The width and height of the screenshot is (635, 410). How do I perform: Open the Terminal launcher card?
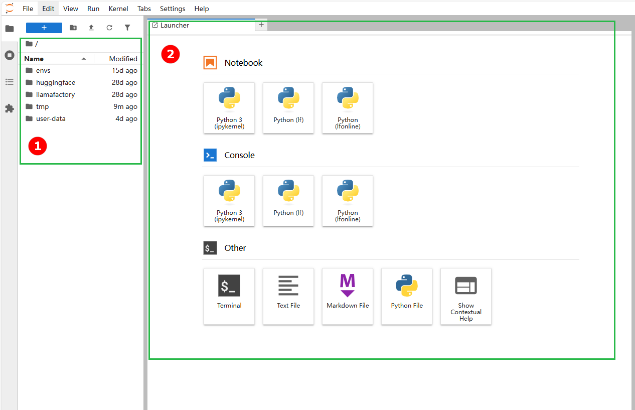pyautogui.click(x=229, y=296)
